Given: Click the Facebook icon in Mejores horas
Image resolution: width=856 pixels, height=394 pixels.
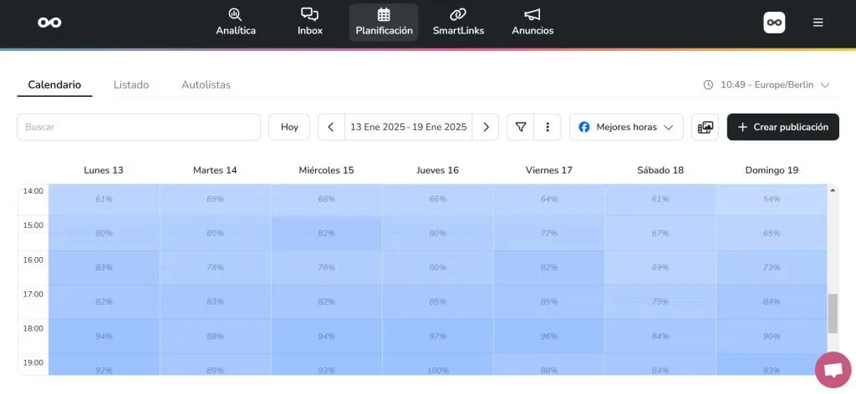Looking at the screenshot, I should [x=584, y=127].
